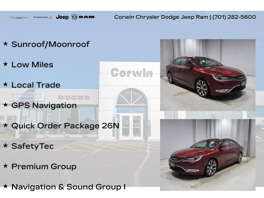
Task: Select the Quick Order Package 26N text
Action: click(65, 126)
